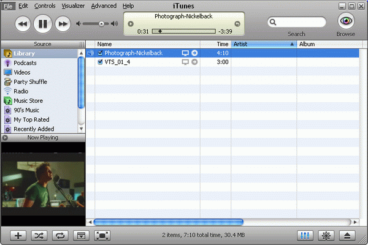Select Radio in the Source list
Viewport: 368px width, 245px height.
tap(39, 91)
